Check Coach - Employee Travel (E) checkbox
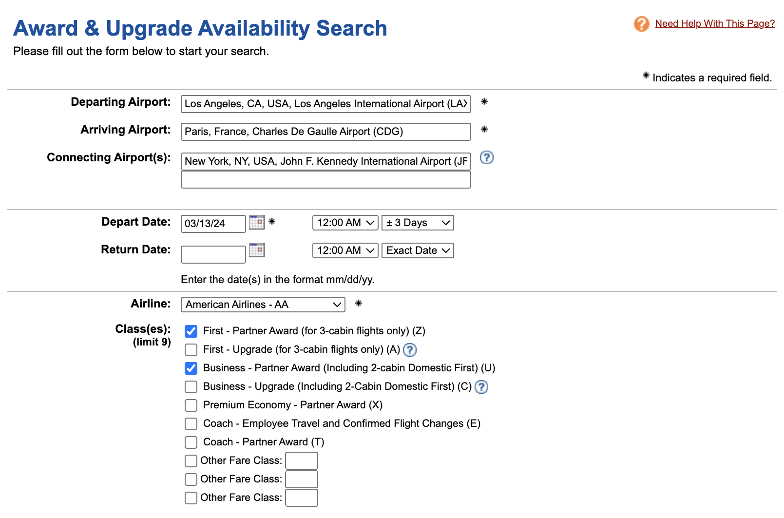The image size is (784, 518). [x=191, y=424]
